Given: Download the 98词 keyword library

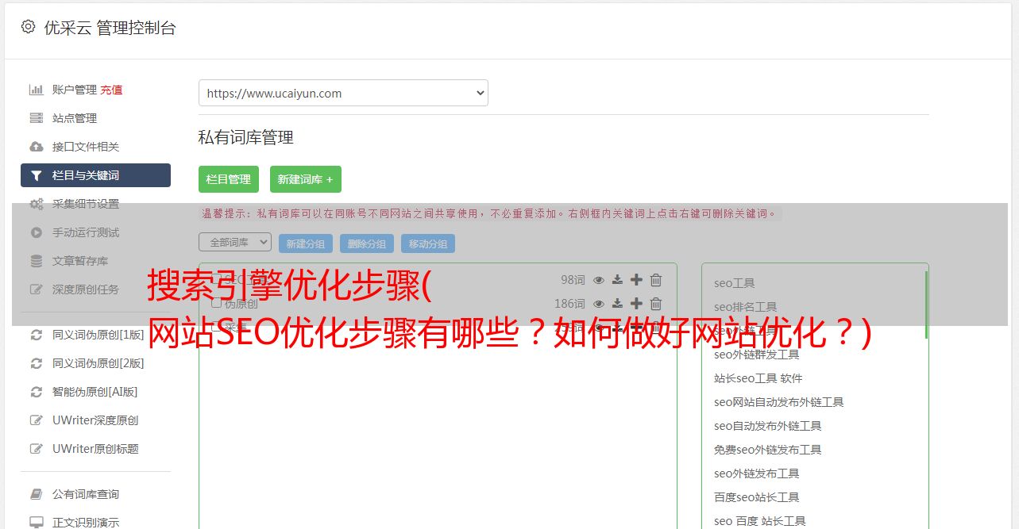Looking at the screenshot, I should point(618,280).
